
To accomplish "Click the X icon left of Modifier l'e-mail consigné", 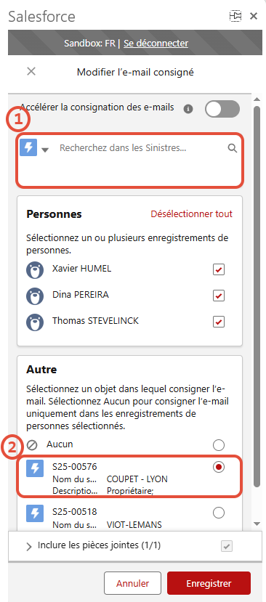I will [x=31, y=71].
